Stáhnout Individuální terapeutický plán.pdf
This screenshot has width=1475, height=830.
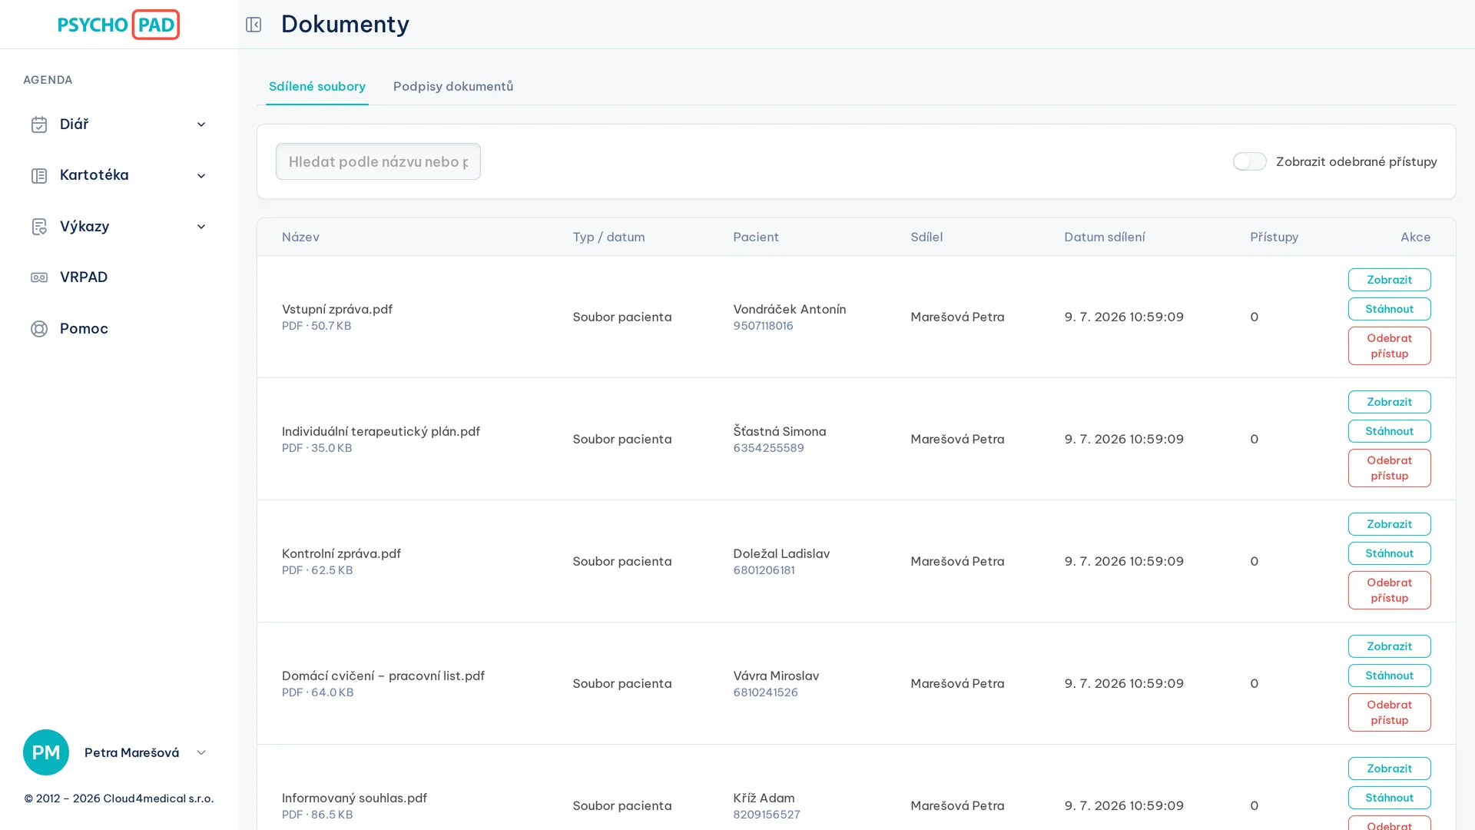coord(1389,431)
